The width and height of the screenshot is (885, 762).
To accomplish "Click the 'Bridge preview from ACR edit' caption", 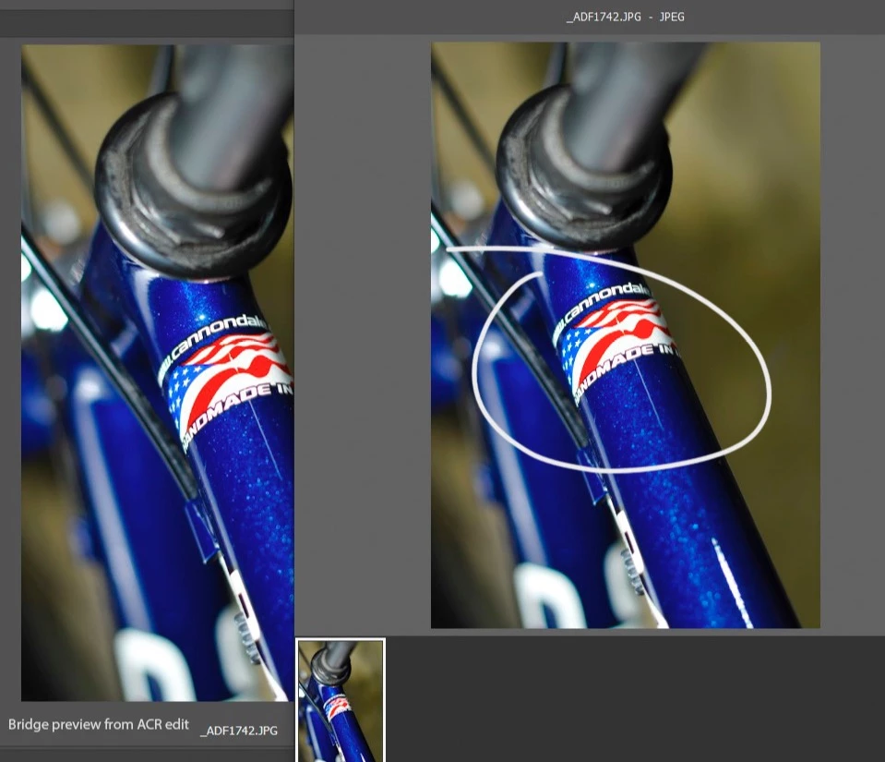I will click(x=99, y=725).
